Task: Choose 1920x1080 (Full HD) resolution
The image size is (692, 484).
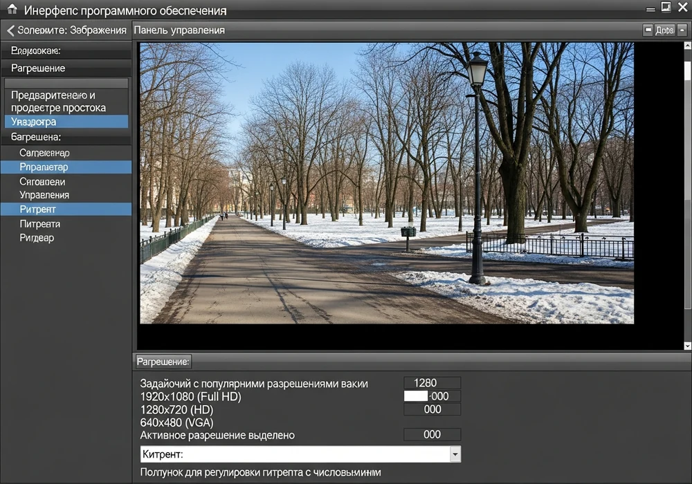Action: pyautogui.click(x=191, y=397)
